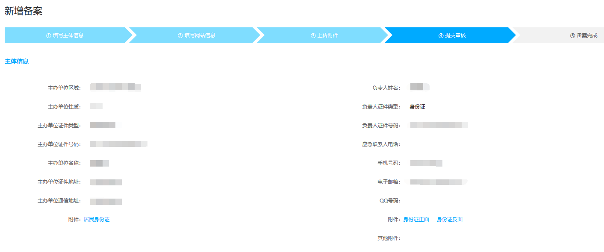This screenshot has height=252, width=604.
Task: Click the blurred 手机号码 value
Action: click(426, 163)
